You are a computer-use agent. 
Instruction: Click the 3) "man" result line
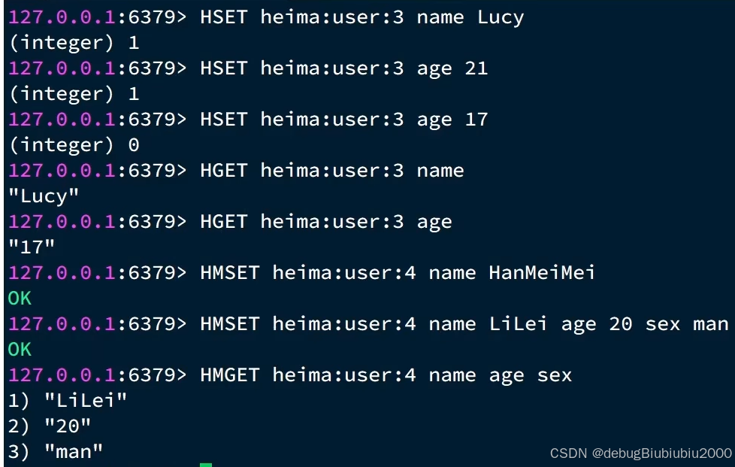(x=56, y=452)
